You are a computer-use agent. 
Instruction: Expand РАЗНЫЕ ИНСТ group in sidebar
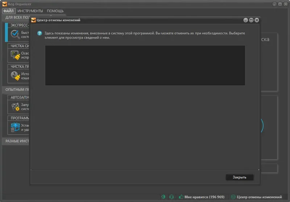pyautogui.click(x=16, y=141)
